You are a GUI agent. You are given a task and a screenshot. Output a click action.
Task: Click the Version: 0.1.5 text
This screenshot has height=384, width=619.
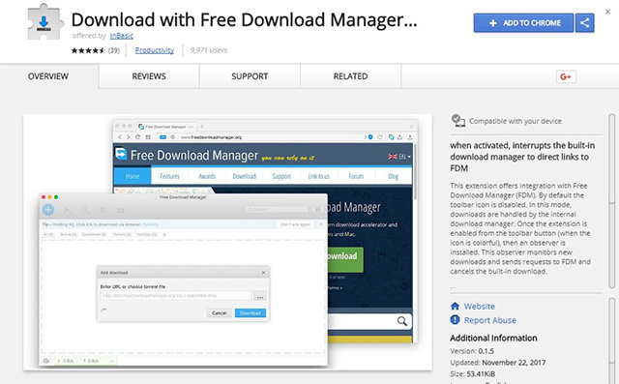click(x=472, y=351)
